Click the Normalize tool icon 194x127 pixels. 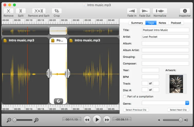[x=160, y=11]
